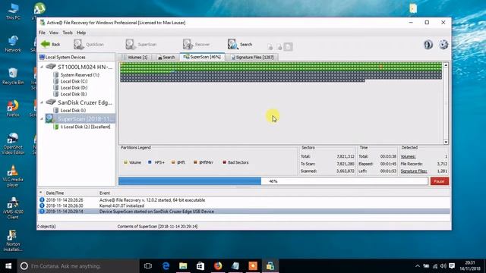Open Microsoft Edge from the taskbar

point(166,266)
